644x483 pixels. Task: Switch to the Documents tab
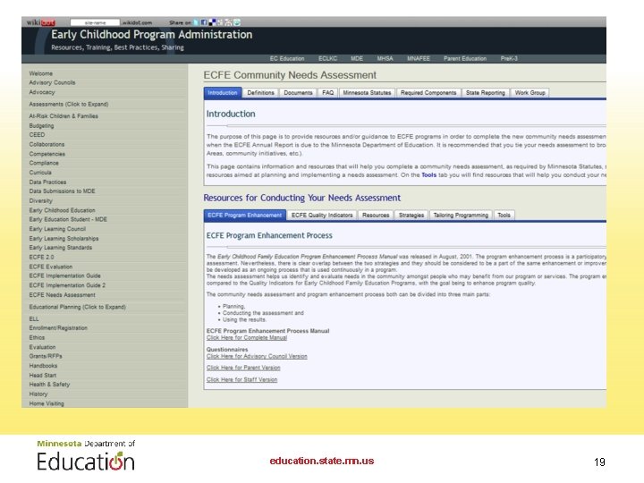298,93
